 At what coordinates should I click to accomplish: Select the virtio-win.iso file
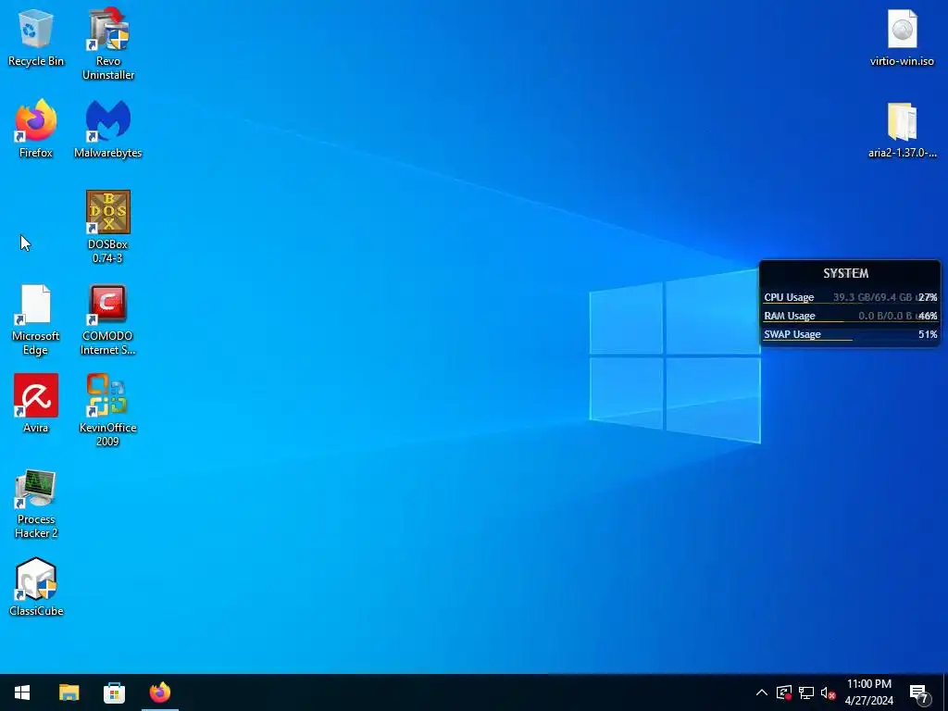(902, 38)
